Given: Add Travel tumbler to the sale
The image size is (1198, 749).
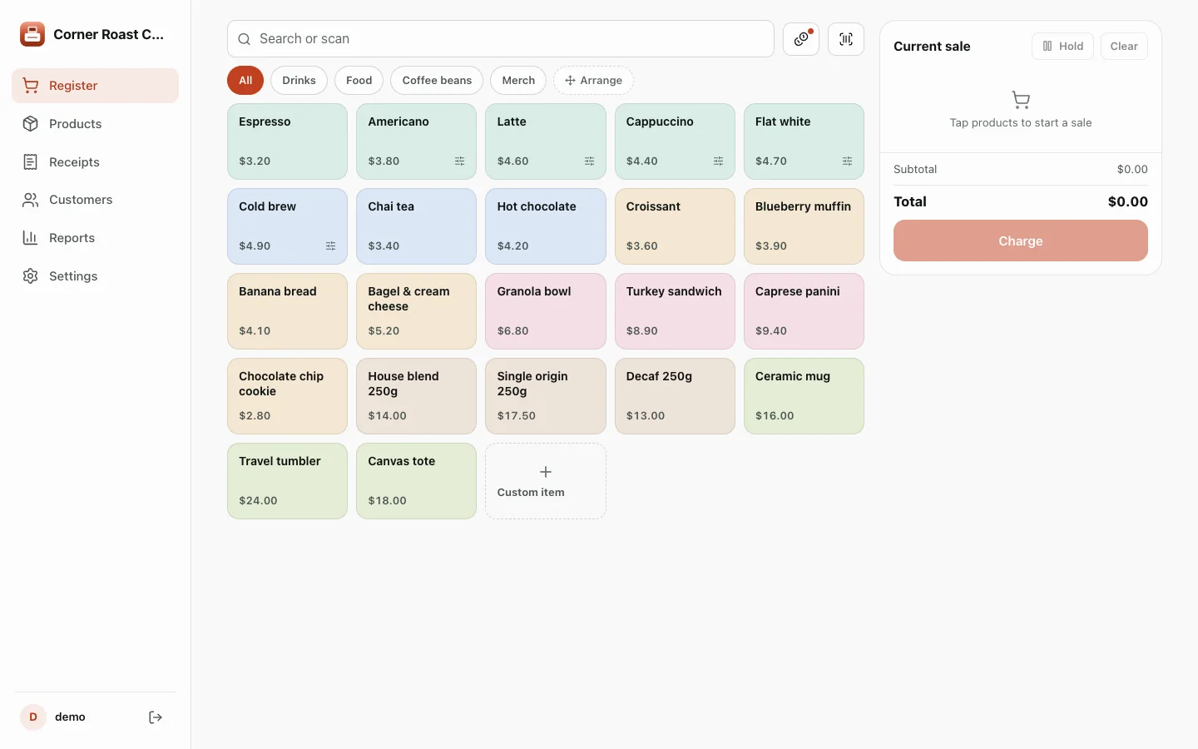Looking at the screenshot, I should tap(287, 481).
